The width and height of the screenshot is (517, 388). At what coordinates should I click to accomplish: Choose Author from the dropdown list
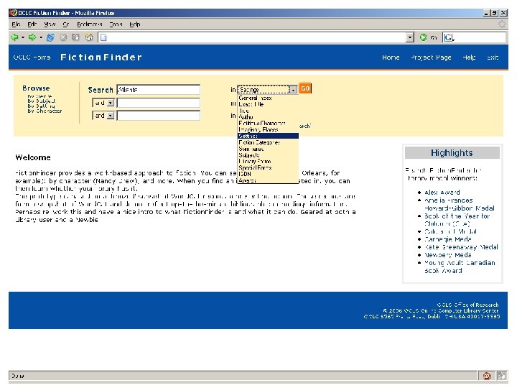pyautogui.click(x=268, y=117)
